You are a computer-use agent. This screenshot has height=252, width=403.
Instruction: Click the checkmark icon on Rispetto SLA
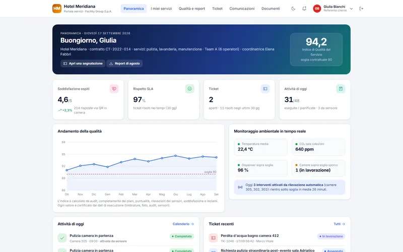[189, 89]
